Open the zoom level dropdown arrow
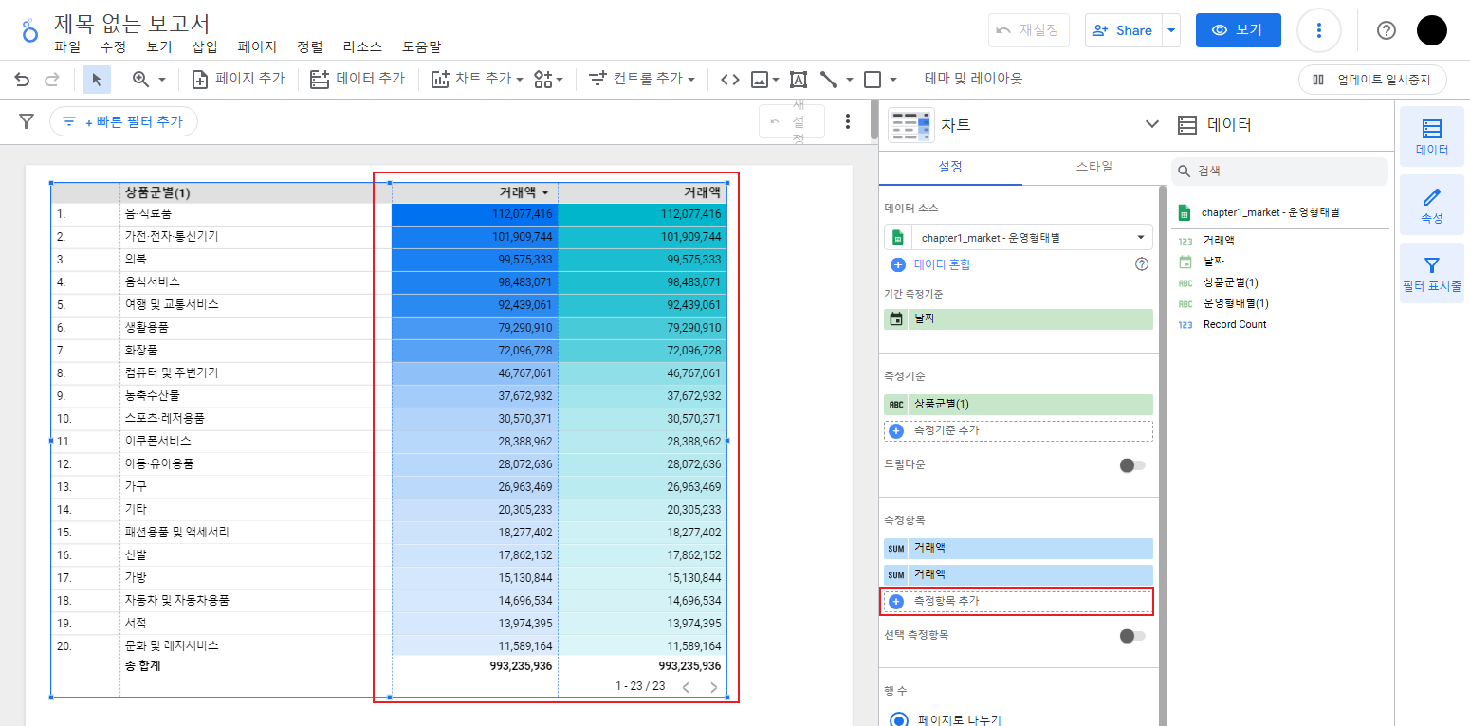Image resolution: width=1470 pixels, height=726 pixels. click(162, 80)
